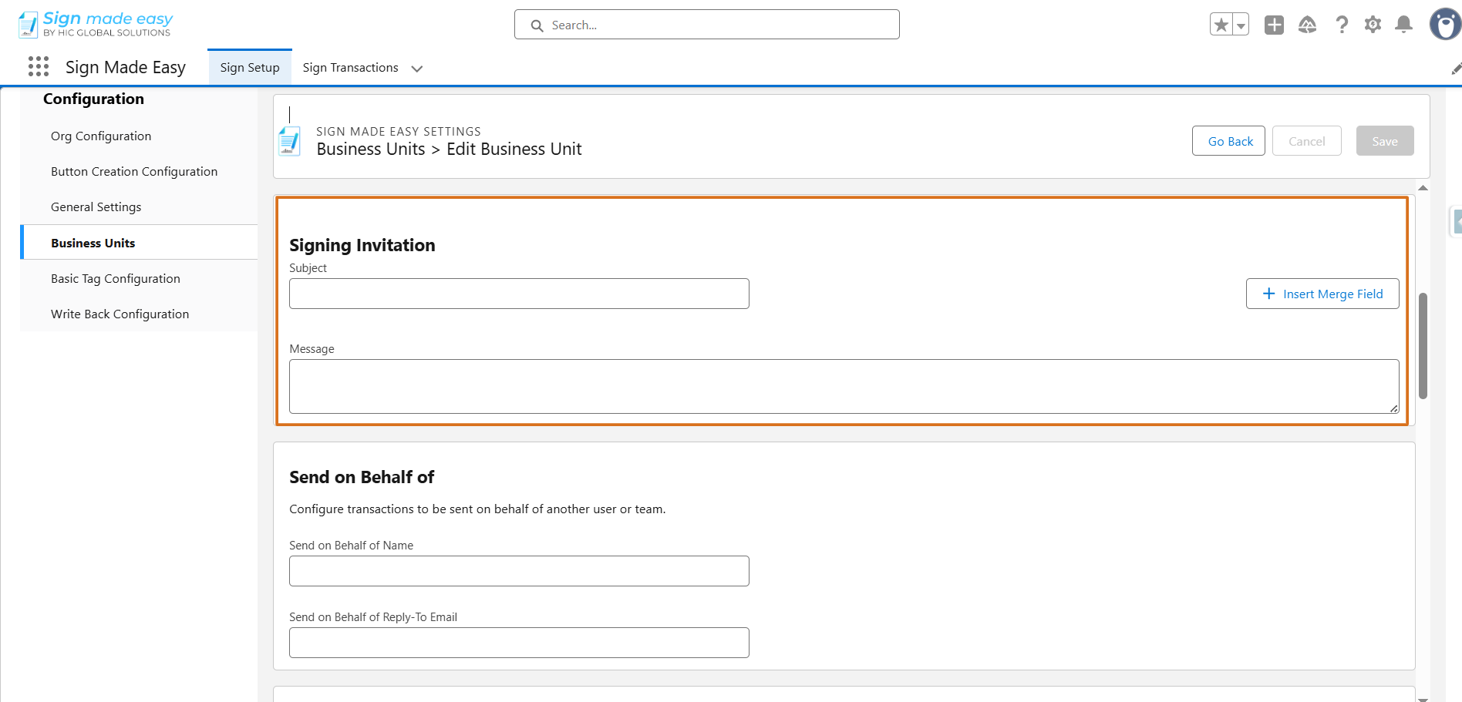Expand the Sign Transactions tab chevron
This screenshot has height=702, width=1462.
(x=417, y=69)
